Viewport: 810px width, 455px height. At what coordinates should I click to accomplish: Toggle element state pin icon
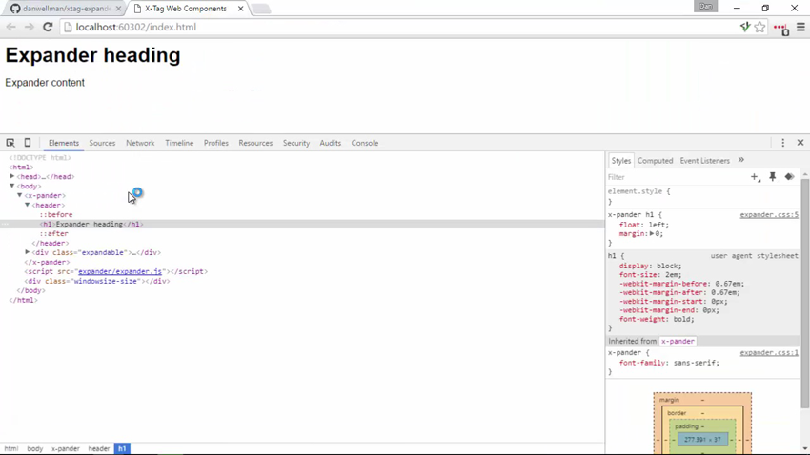click(x=772, y=177)
